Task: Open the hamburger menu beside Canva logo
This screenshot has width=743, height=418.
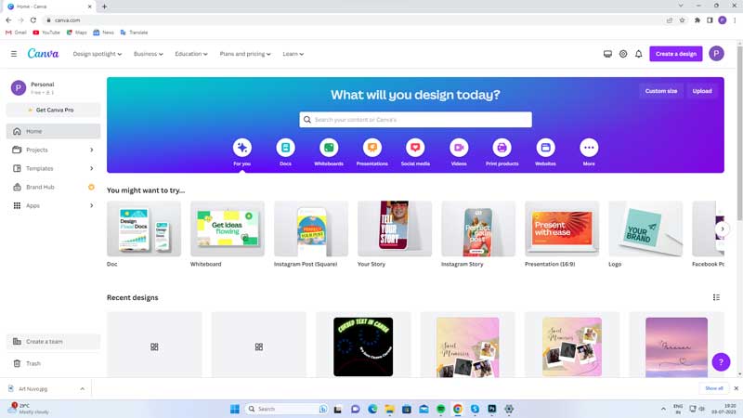Action: click(x=14, y=54)
